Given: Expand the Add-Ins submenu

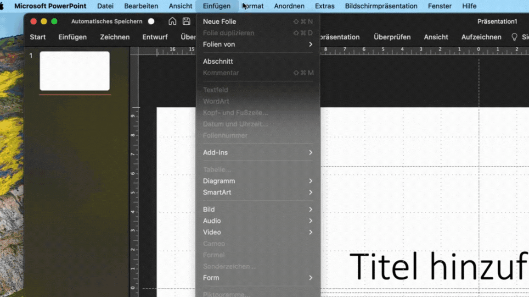Looking at the screenshot, I should pyautogui.click(x=258, y=153).
